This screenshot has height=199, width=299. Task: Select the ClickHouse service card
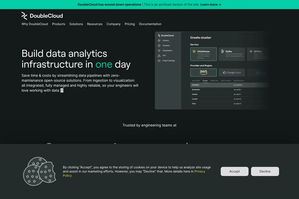coord(203,54)
